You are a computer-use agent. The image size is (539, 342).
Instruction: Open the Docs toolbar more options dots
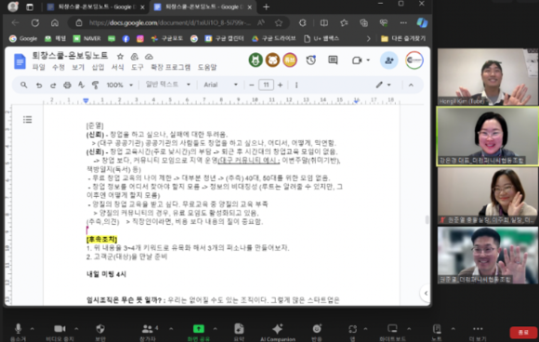(x=296, y=85)
